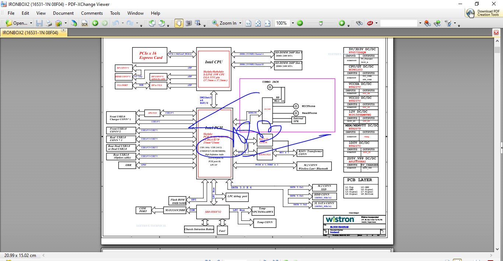Select the Hand tool

(179, 23)
